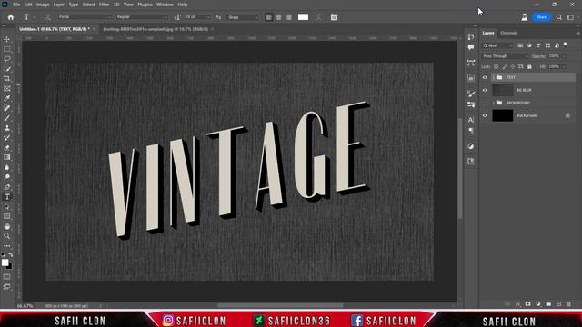The width and height of the screenshot is (582, 327).
Task: Expand the BACKGROUND group
Action: [x=494, y=103]
